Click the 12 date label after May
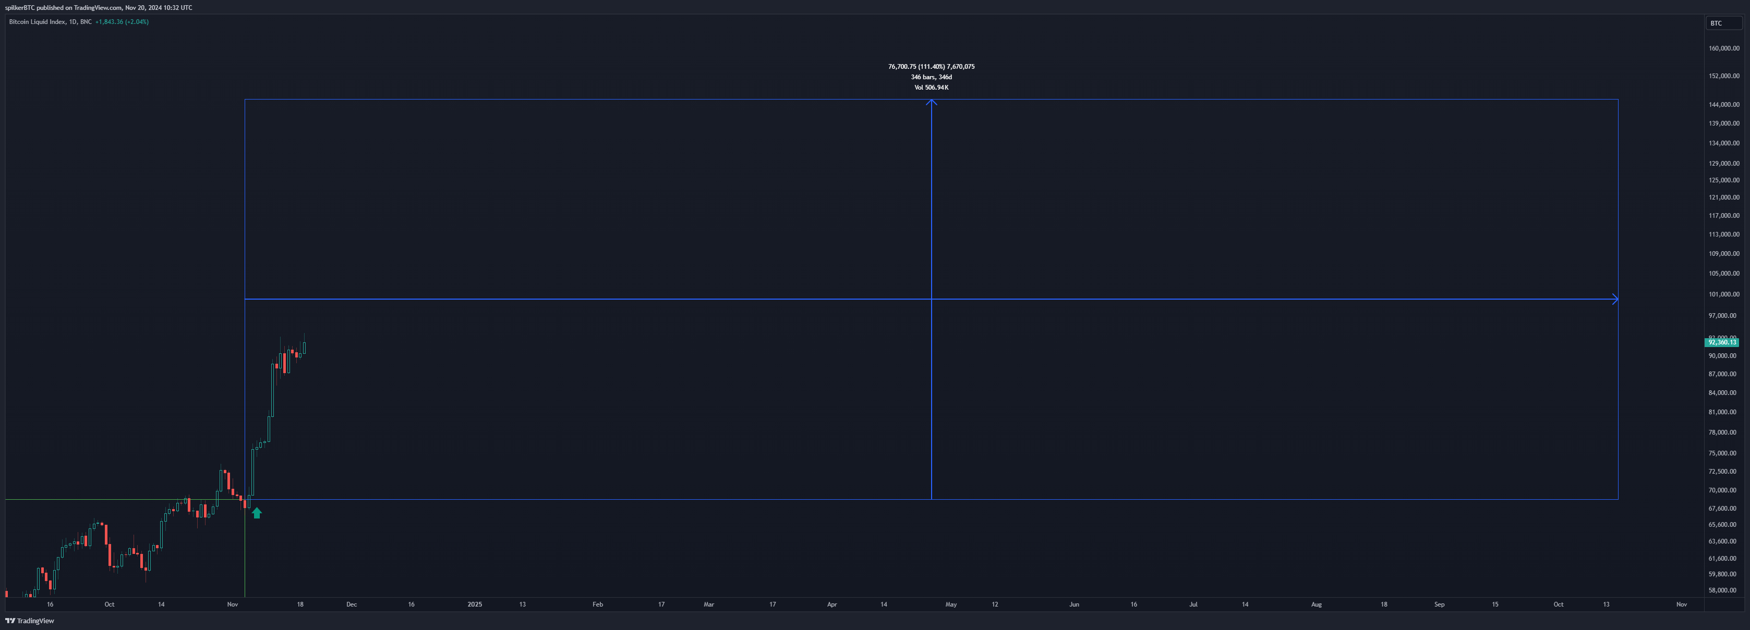1750x630 pixels. pyautogui.click(x=995, y=604)
